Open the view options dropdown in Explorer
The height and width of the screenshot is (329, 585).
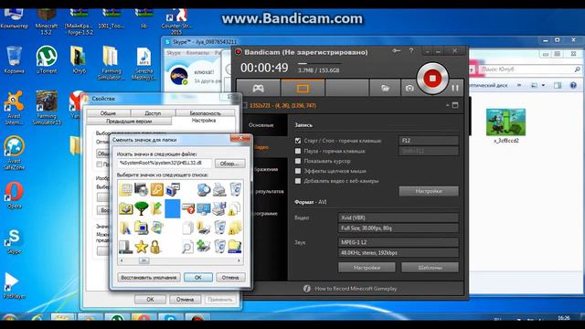tap(543, 85)
